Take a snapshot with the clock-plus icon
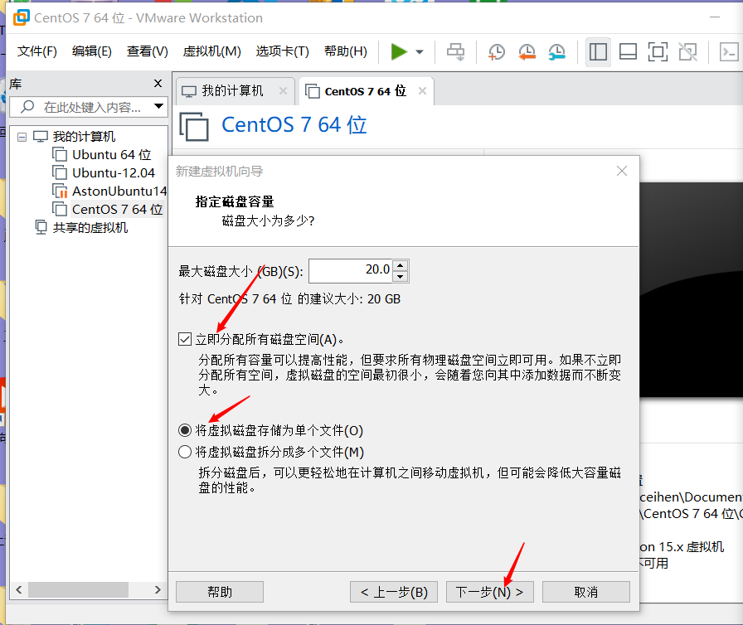 (496, 51)
